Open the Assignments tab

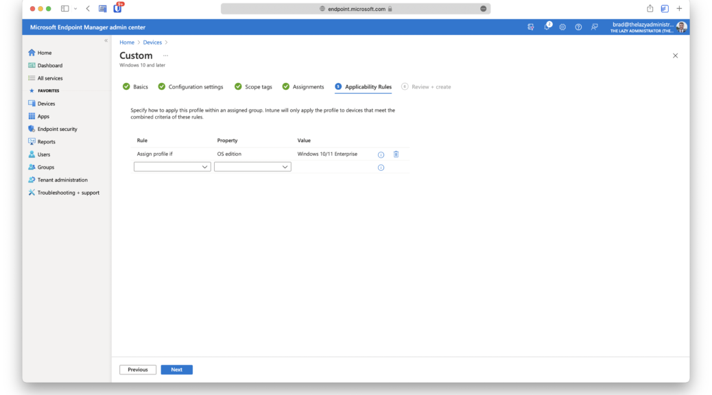(303, 86)
